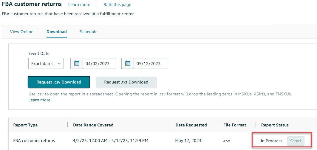Viewport: 317px width, 150px height.
Task: Switch to the View Online tab
Action: tap(22, 32)
